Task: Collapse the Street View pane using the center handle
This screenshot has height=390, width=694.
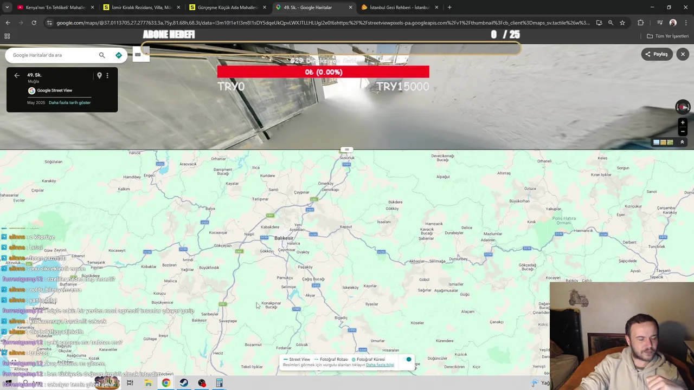Action: [x=347, y=149]
